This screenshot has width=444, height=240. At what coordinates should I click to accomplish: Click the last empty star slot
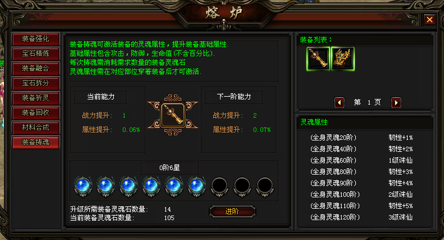click(265, 187)
